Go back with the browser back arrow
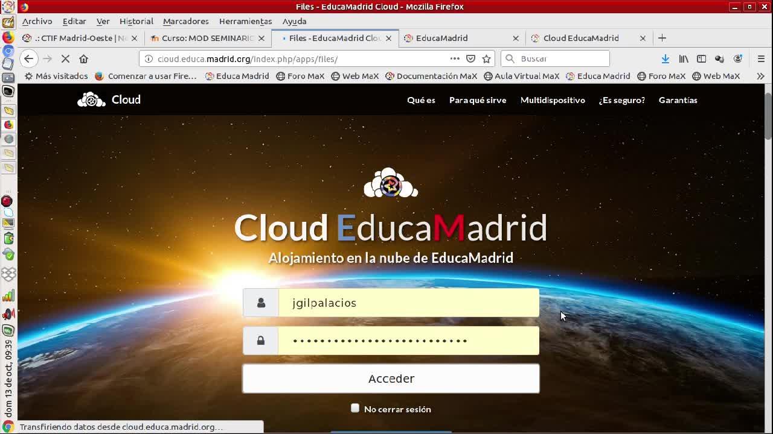Image resolution: width=773 pixels, height=434 pixels. coord(28,58)
